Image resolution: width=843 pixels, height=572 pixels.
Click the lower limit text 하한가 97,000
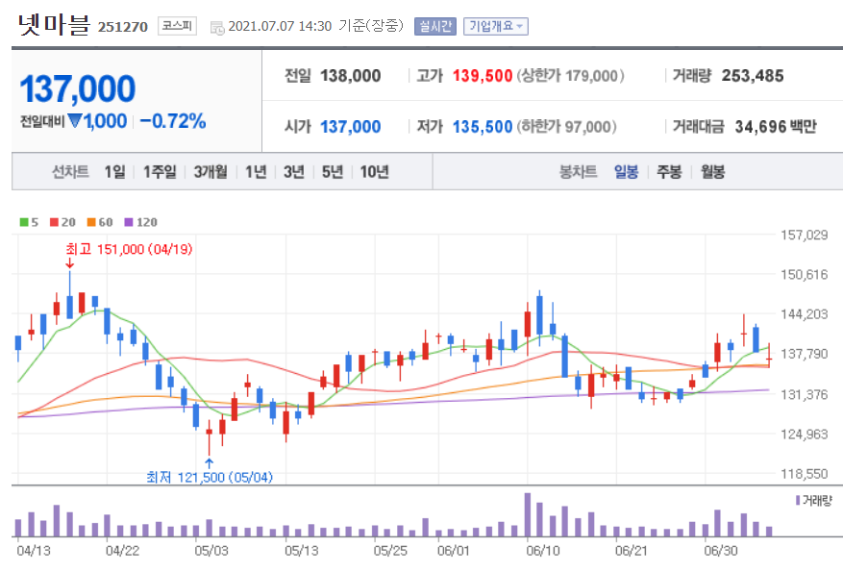567,127
